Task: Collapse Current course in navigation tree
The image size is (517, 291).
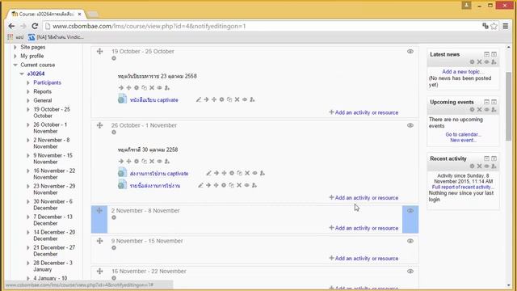Action: 15,65
